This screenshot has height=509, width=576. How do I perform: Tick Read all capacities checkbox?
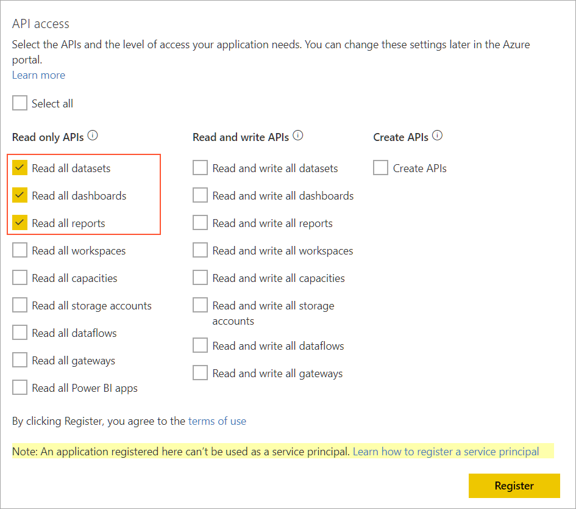[x=20, y=278]
